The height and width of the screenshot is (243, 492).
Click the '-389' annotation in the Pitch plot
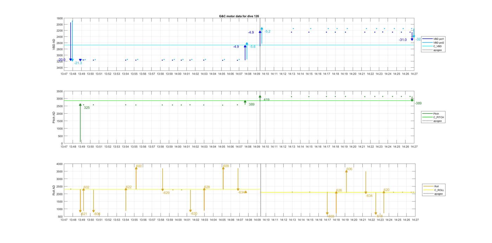pos(418,103)
